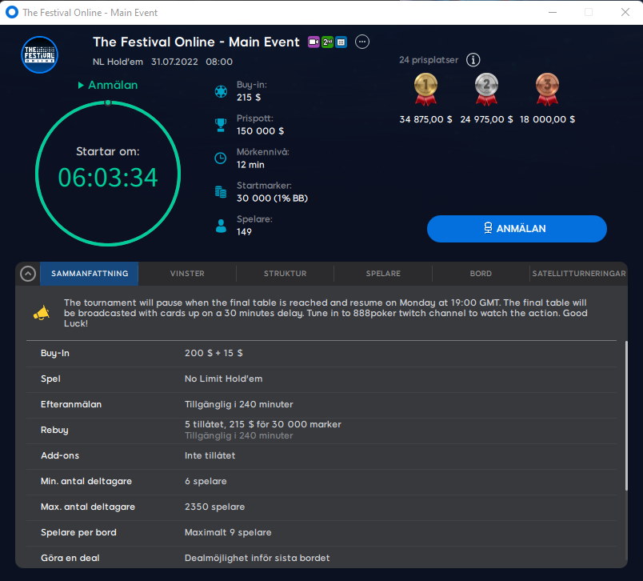
Task: Click the players count person icon
Action: (x=221, y=226)
